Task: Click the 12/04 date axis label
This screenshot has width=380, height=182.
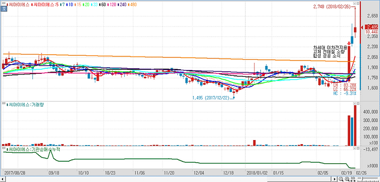Action: point(199,173)
